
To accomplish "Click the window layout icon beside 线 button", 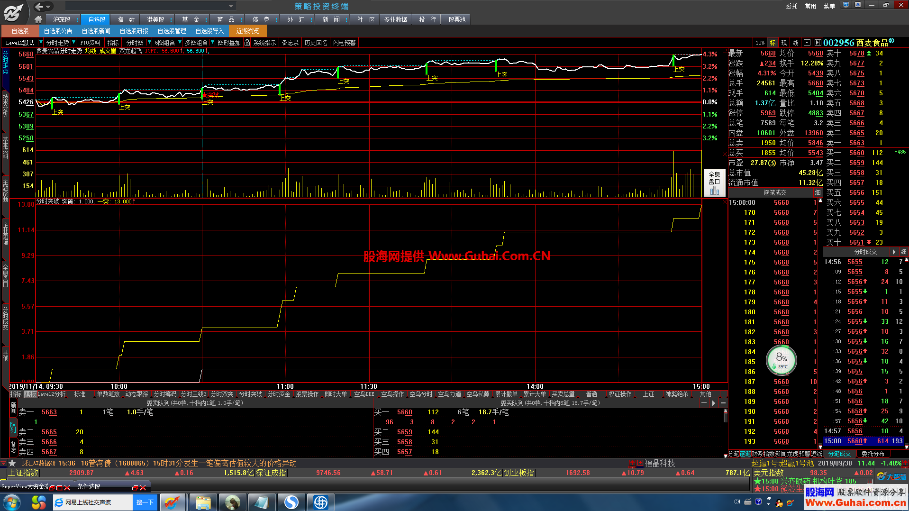I will 807,43.
